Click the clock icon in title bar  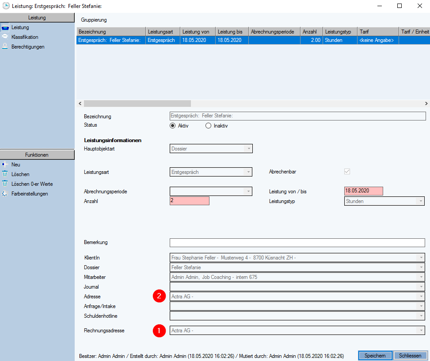pyautogui.click(x=6, y=6)
